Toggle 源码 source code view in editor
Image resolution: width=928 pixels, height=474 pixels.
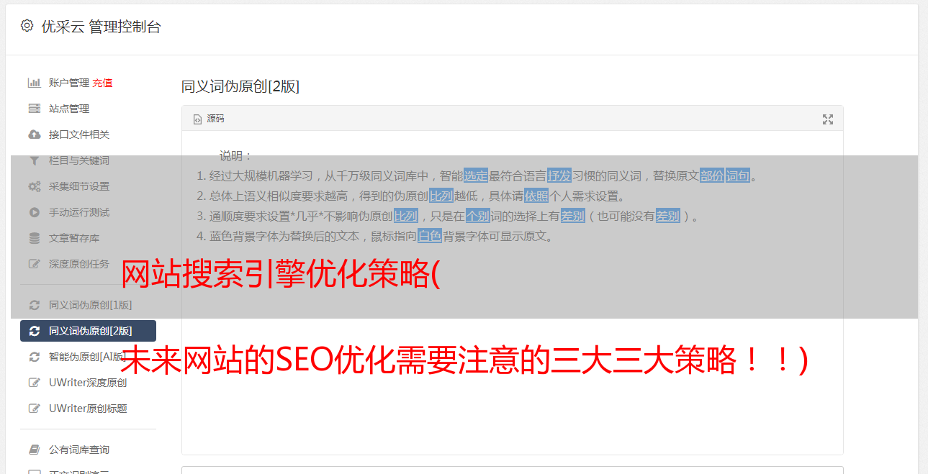point(209,119)
